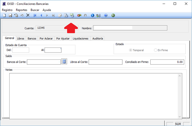Switch to the Libros tab
Screen dimensions: 192x126
click(21, 39)
